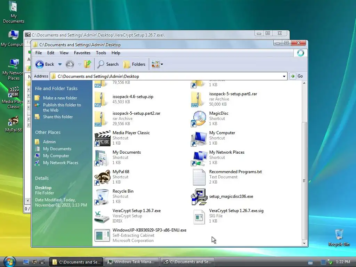Click the Forward arrow icon
Viewport: 356px width, 267px height.
(x=70, y=64)
